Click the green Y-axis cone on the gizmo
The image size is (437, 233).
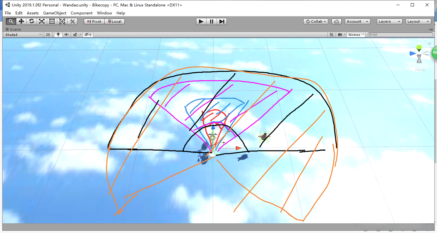(419, 48)
